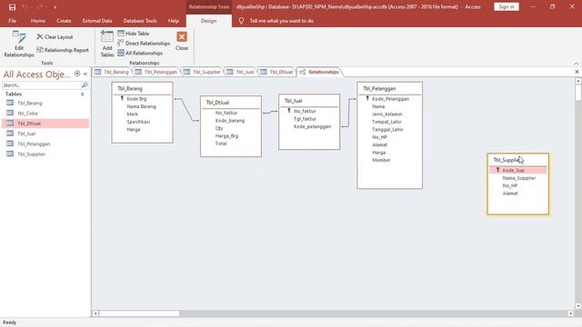Screen dimensions: 582x327
Task: Click Tell me what you want to do
Action: point(281,21)
